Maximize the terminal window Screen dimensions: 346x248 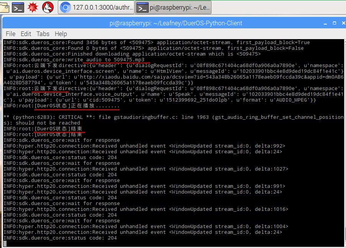335,23
